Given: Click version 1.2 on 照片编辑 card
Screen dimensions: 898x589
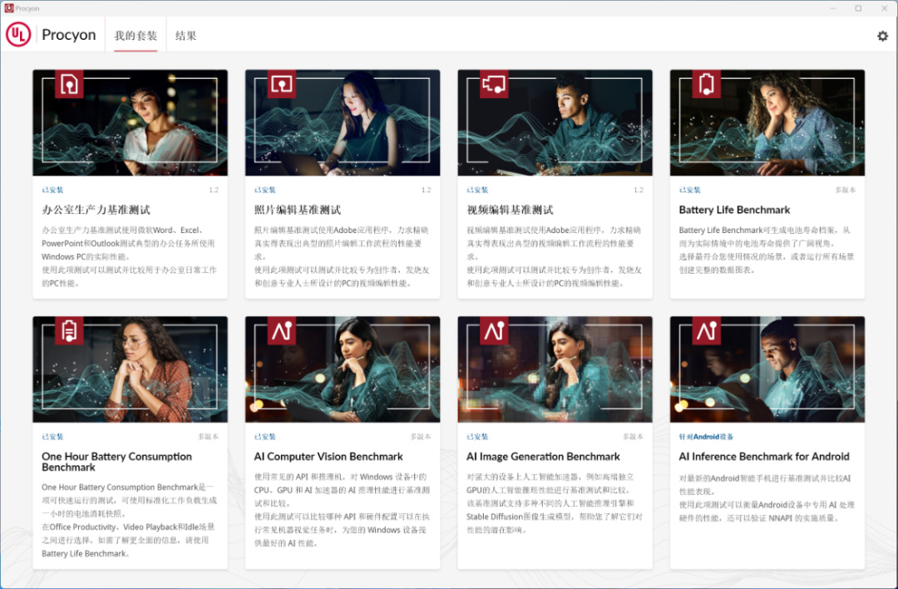Looking at the screenshot, I should (426, 190).
